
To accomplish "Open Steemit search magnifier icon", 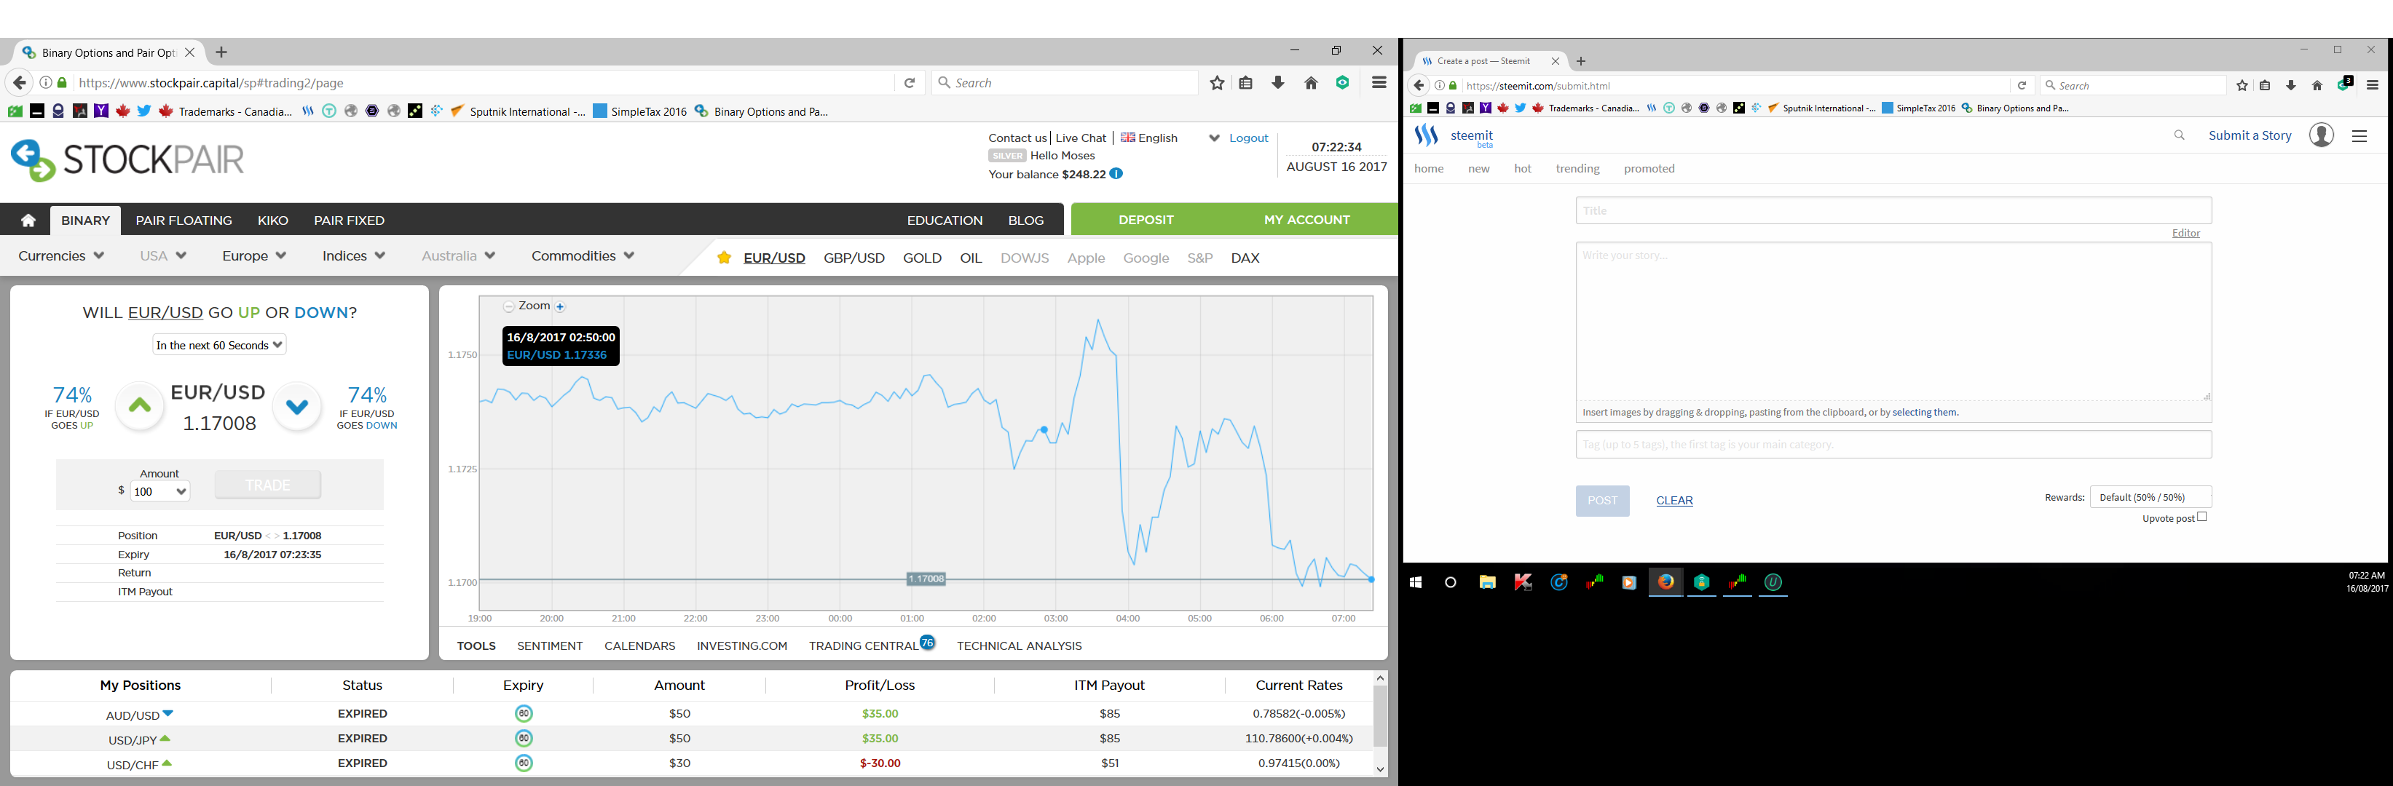I will tap(2180, 135).
